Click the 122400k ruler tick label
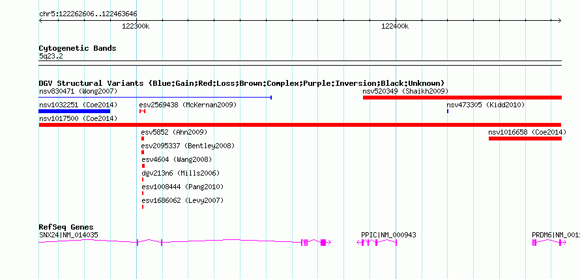 click(x=395, y=26)
